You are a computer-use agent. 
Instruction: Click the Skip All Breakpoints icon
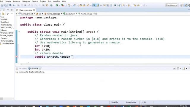tap(14, 5)
